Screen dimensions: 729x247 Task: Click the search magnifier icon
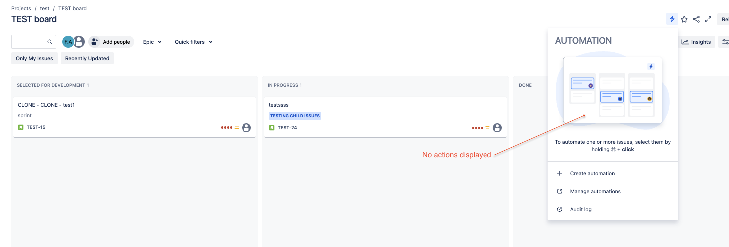(50, 42)
